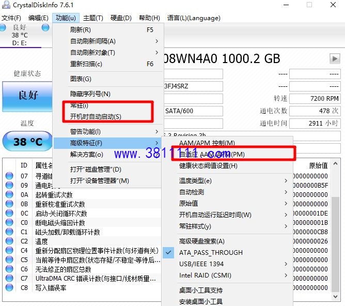Click the 2911 小时 power-on hours field

[x=315, y=124]
